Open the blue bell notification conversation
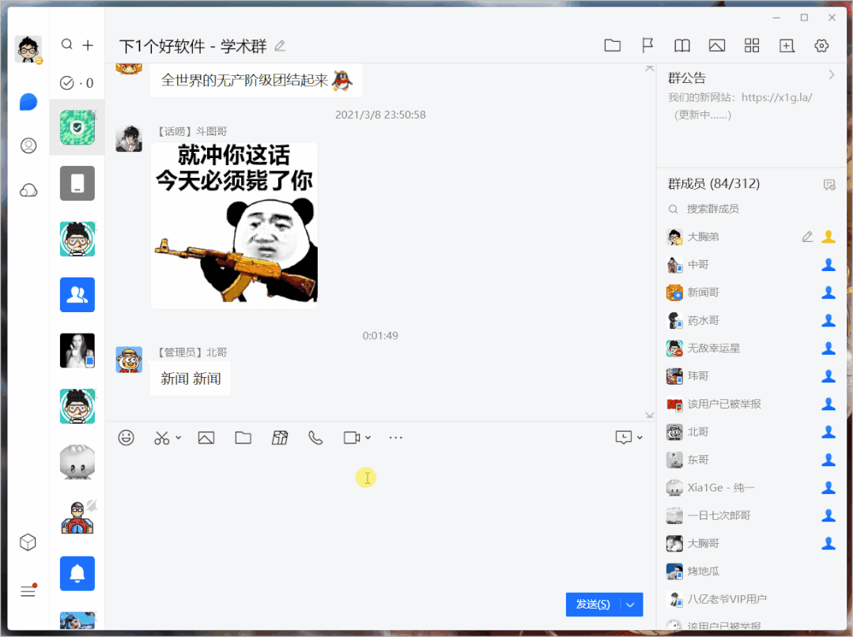This screenshot has width=853, height=637. [77, 573]
